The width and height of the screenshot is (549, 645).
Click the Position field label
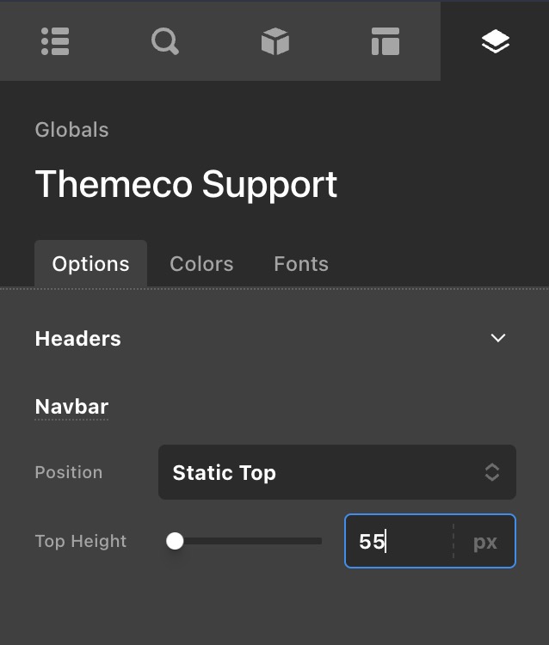68,472
